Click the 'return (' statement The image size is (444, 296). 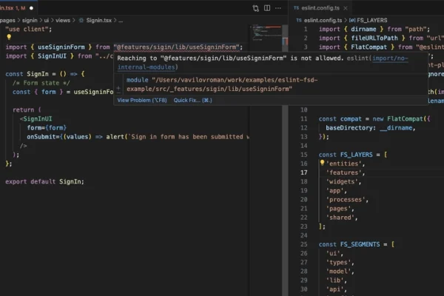[x=27, y=110]
